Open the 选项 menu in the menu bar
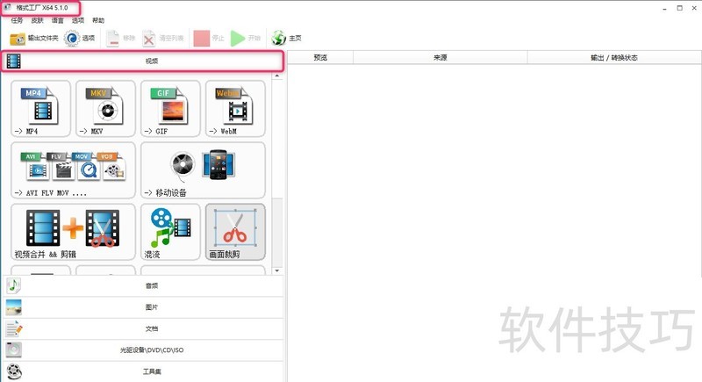 [78, 20]
